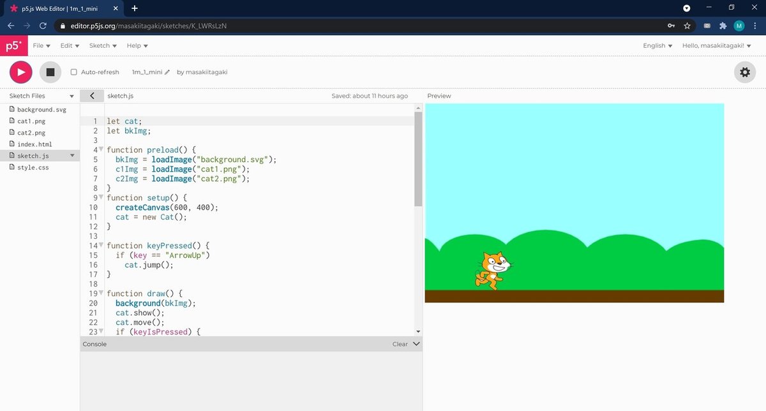Open the Hello, masakiitagaki! account dropdown

tap(718, 46)
